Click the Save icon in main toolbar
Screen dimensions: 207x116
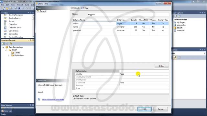(16, 8)
